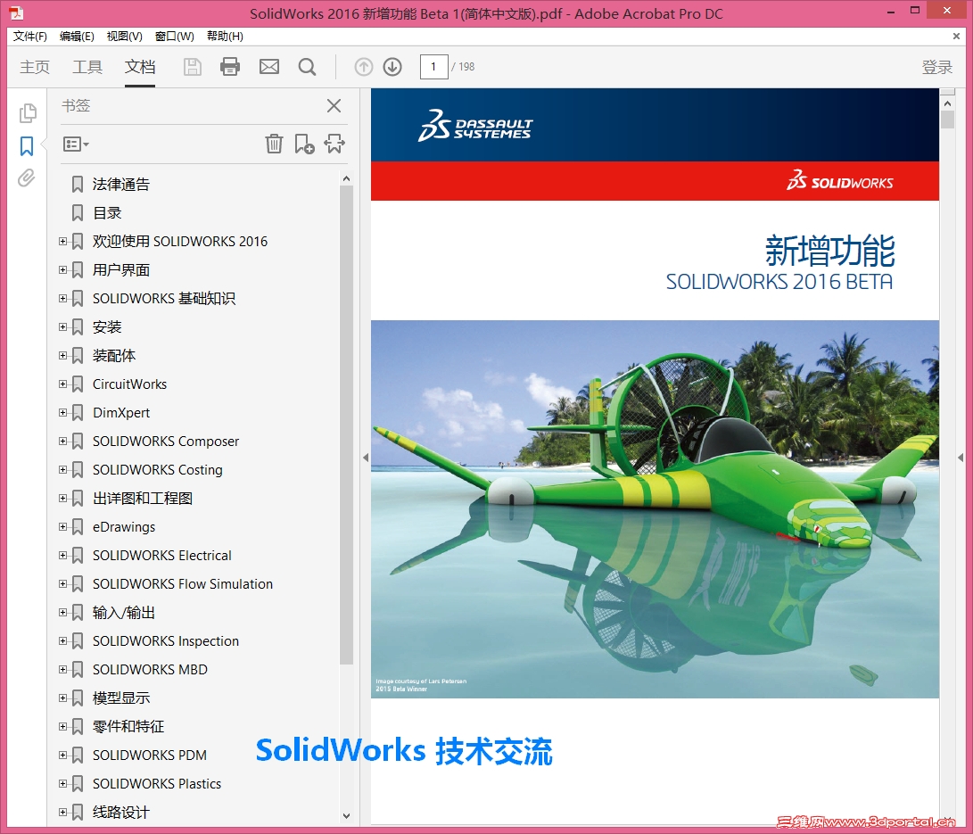The image size is (973, 834).
Task: Select the Bookmarks panel icon
Action: tap(27, 145)
